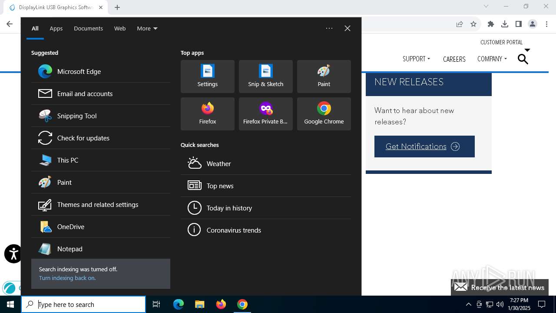Open Chrome downloads icon

pos(505,24)
